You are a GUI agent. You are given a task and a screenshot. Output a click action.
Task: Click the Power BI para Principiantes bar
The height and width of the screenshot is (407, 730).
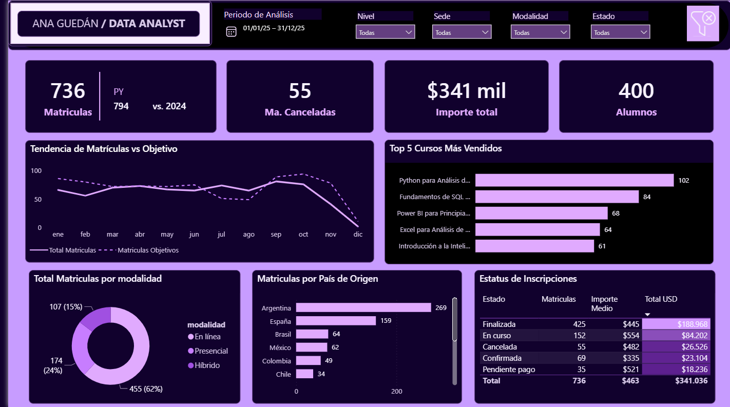(x=542, y=213)
